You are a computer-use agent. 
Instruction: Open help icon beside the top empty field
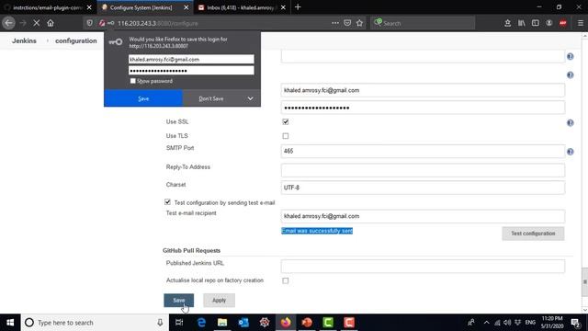coord(570,56)
